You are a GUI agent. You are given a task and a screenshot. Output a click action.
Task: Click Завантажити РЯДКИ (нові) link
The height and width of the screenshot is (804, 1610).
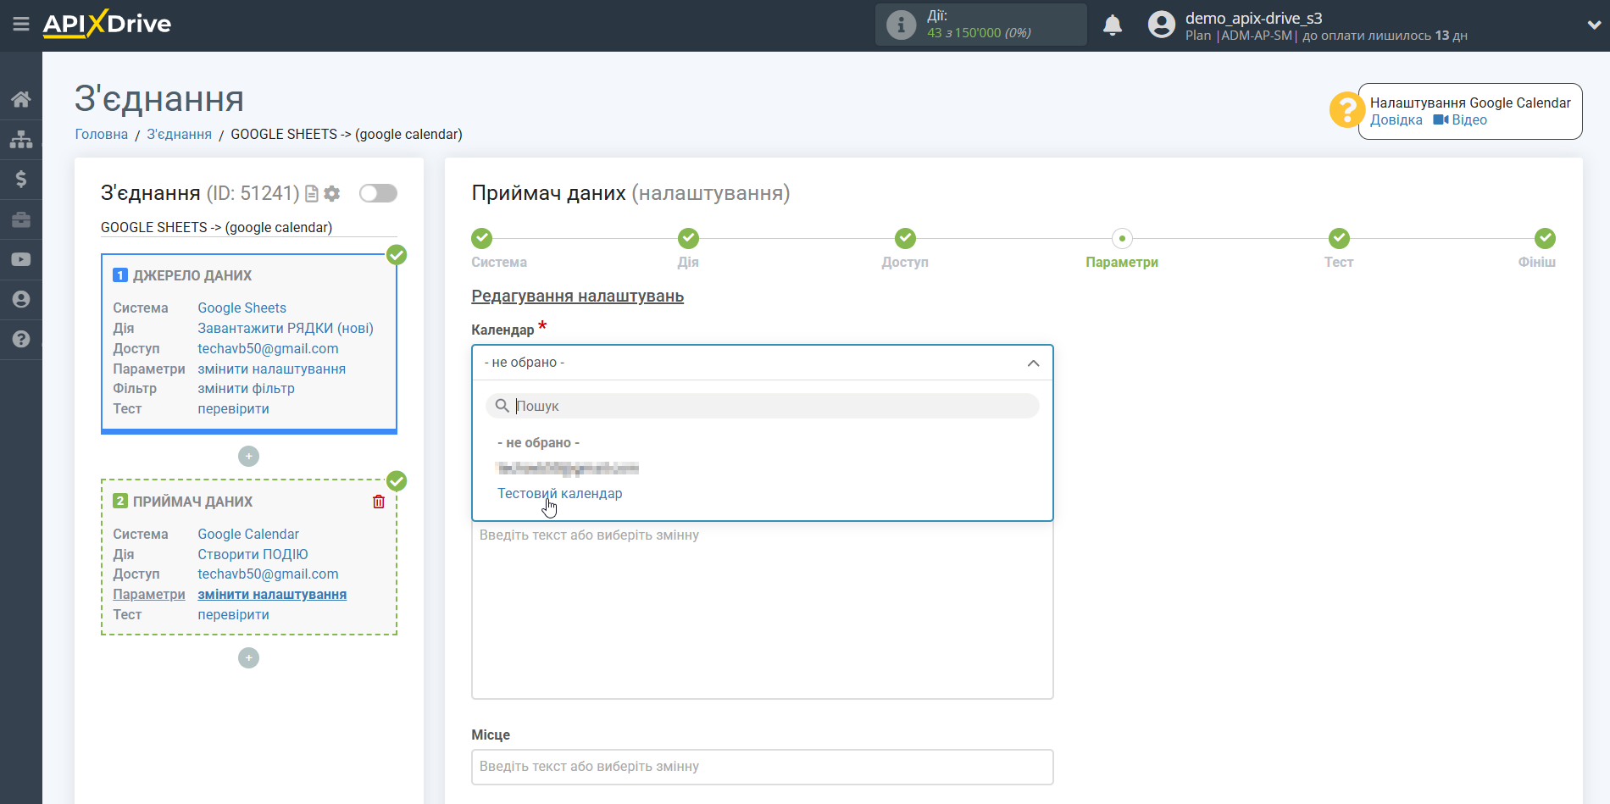pos(286,329)
